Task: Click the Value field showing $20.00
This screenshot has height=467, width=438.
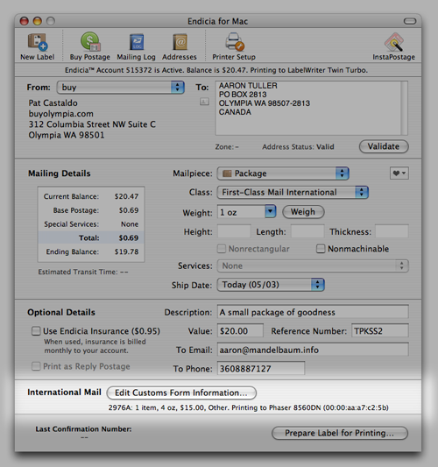Action: pyautogui.click(x=240, y=331)
